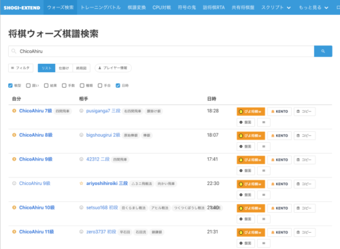Click the black-circle detail button in bigshougirui row
The image size is (340, 249).
245,146
